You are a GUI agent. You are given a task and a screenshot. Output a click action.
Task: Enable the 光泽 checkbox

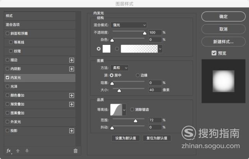7,86
